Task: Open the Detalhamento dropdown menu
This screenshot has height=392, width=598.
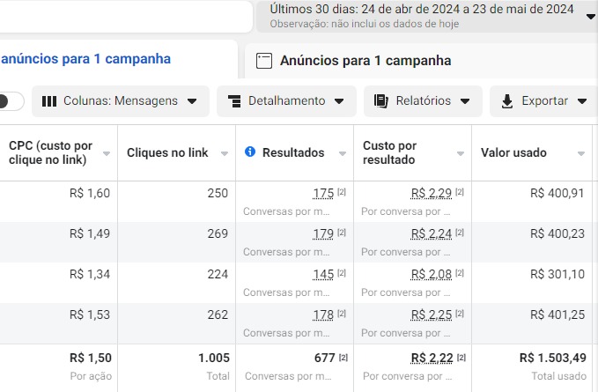Action: click(340, 101)
